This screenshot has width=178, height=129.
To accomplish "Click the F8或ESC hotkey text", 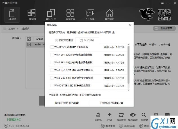I will click(14, 119).
